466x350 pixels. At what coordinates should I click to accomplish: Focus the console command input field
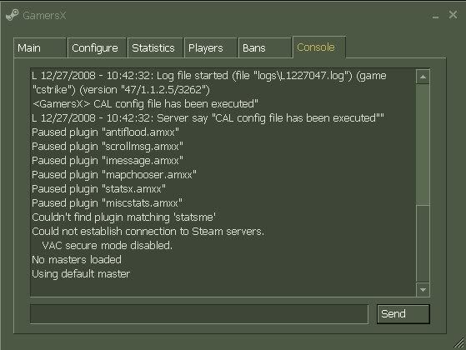point(199,314)
